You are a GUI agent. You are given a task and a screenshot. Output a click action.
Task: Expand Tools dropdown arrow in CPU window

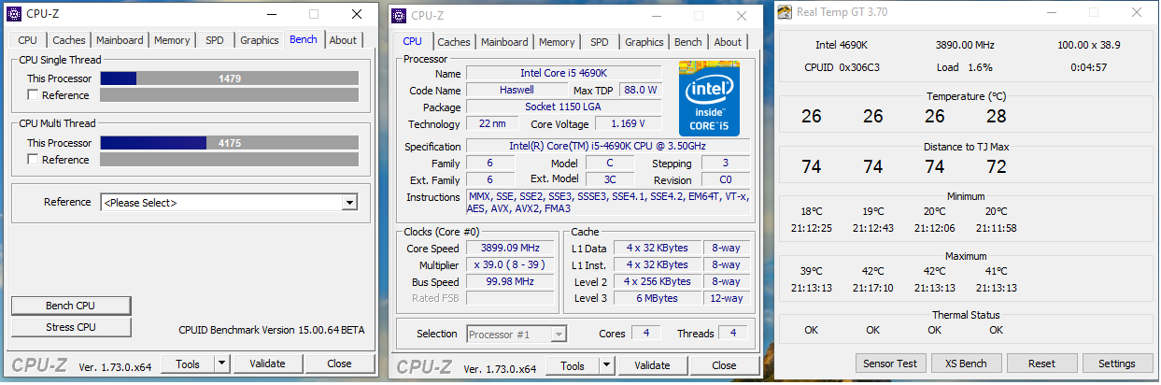coord(606,366)
